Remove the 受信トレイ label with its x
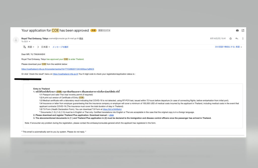 109,30
